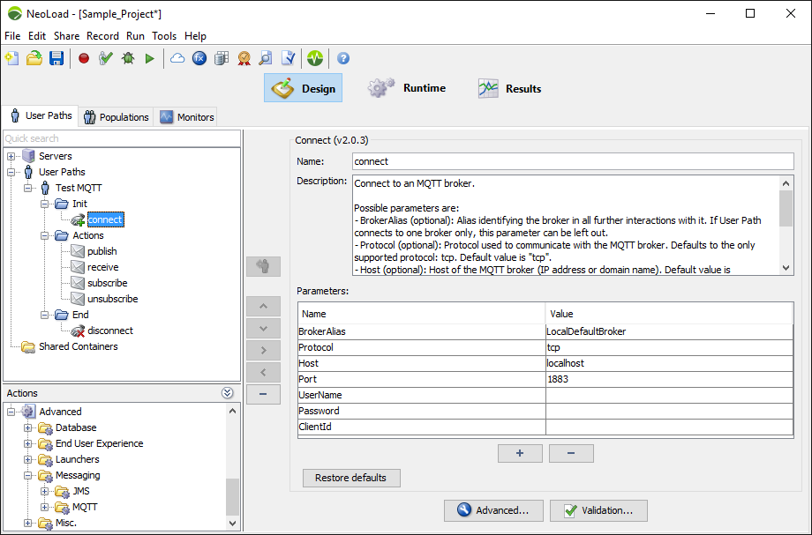Switch to the Runtime section
This screenshot has width=812, height=535.
click(408, 88)
